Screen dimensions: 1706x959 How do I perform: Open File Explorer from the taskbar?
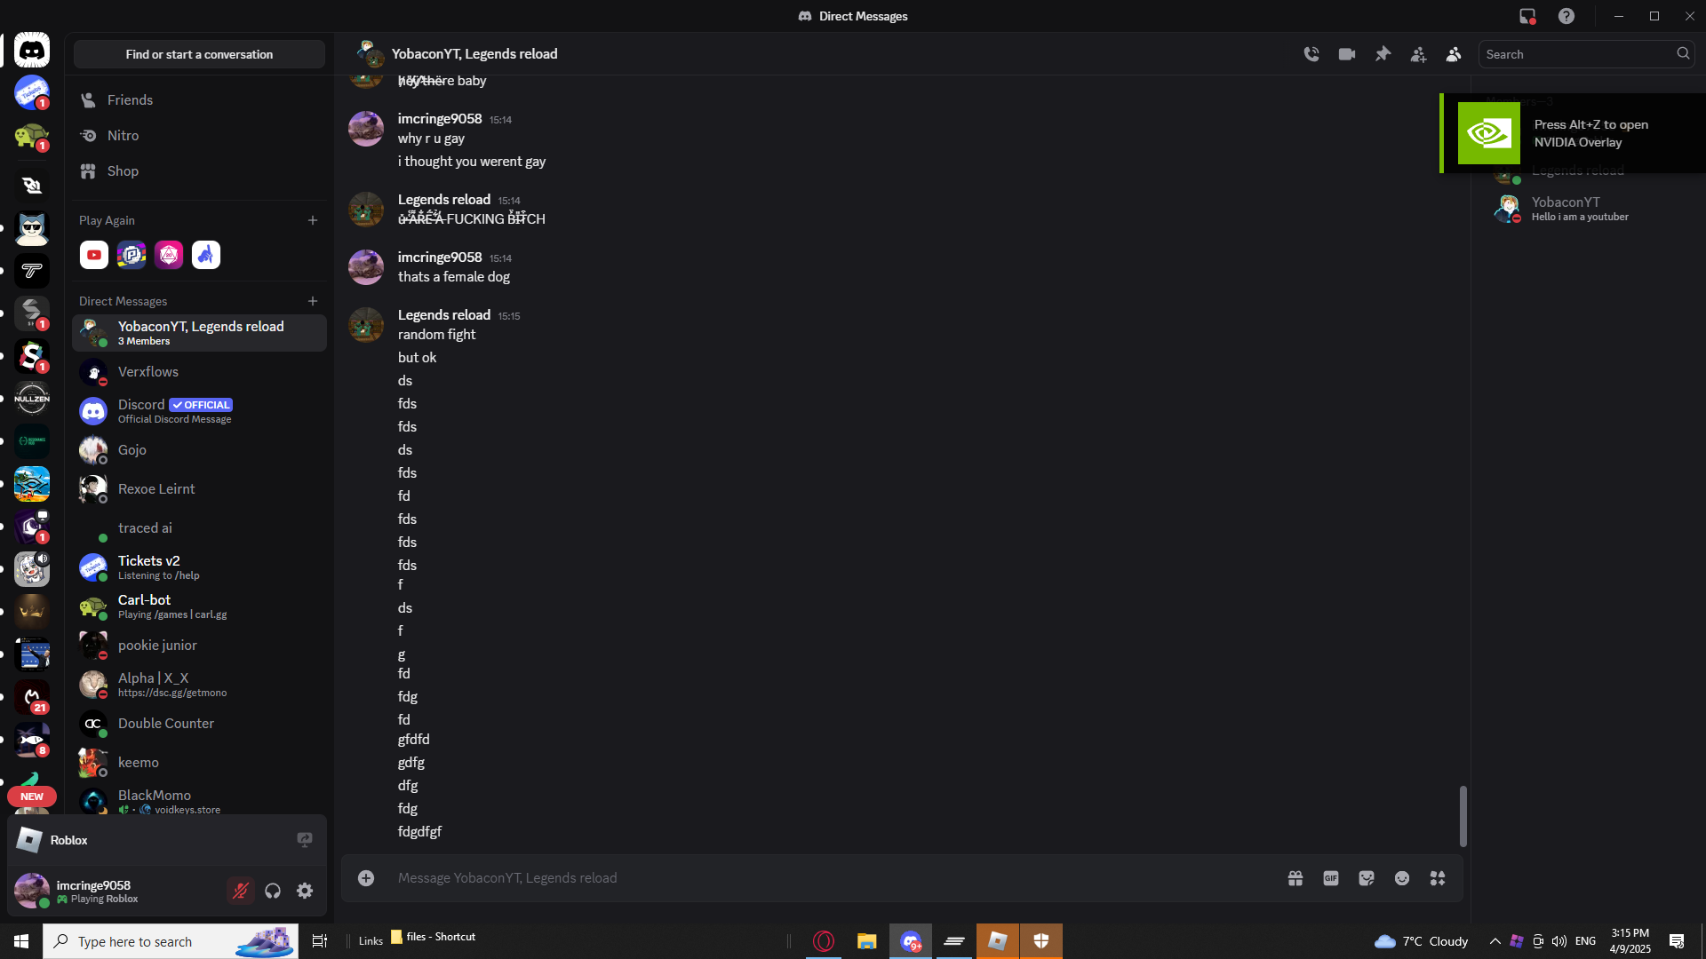866,941
